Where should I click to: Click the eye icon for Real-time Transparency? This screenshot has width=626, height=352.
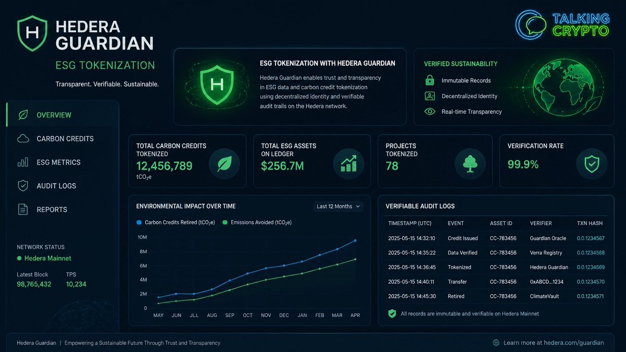tap(430, 111)
